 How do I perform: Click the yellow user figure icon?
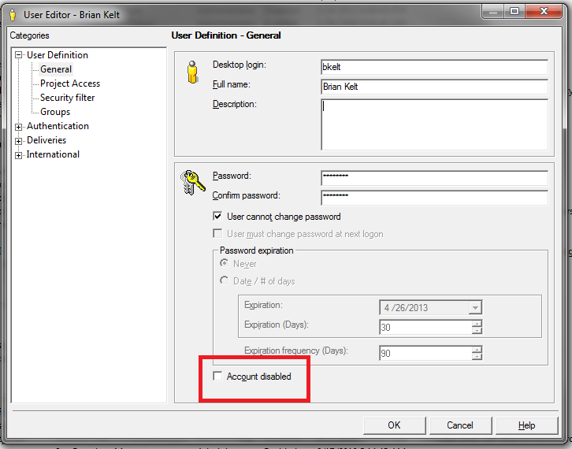click(x=192, y=72)
